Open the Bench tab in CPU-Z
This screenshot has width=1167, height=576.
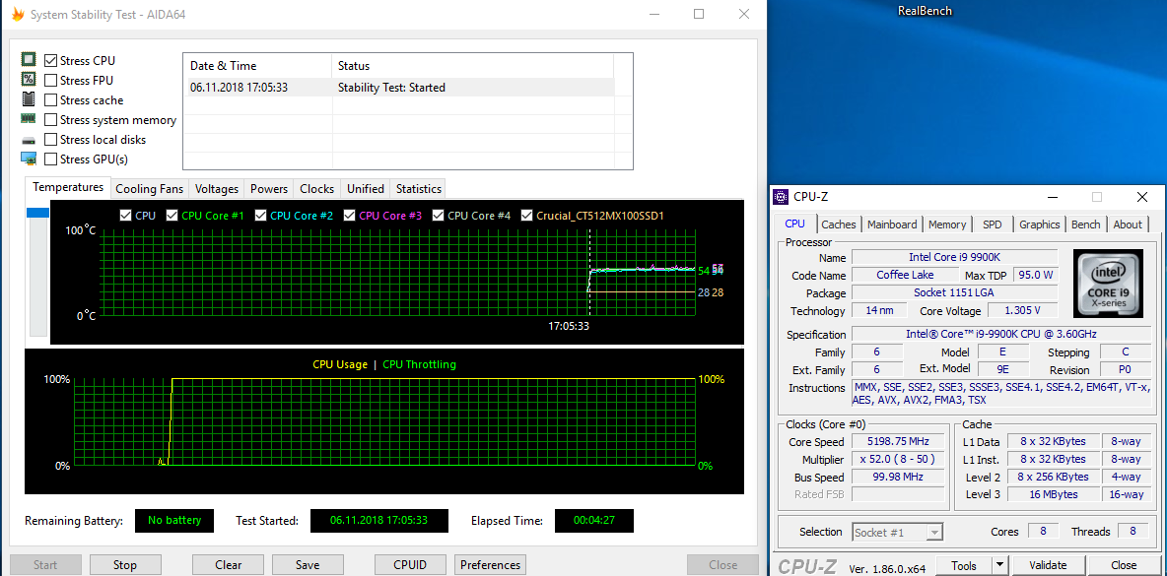(1085, 224)
